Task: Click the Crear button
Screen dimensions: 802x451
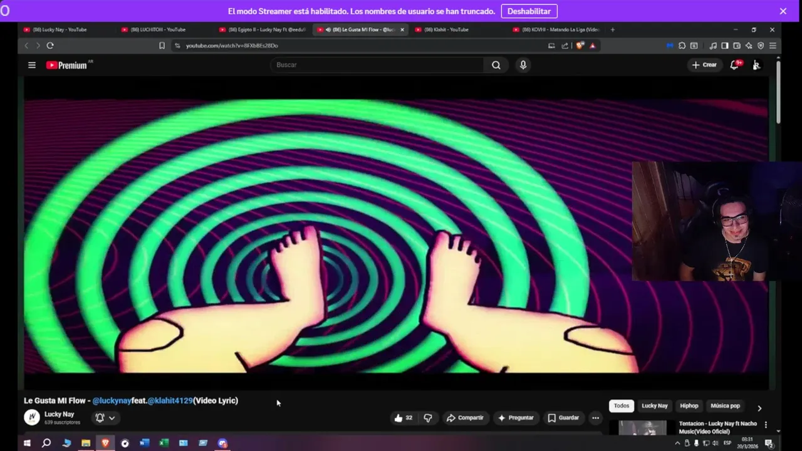Action: 704,65
